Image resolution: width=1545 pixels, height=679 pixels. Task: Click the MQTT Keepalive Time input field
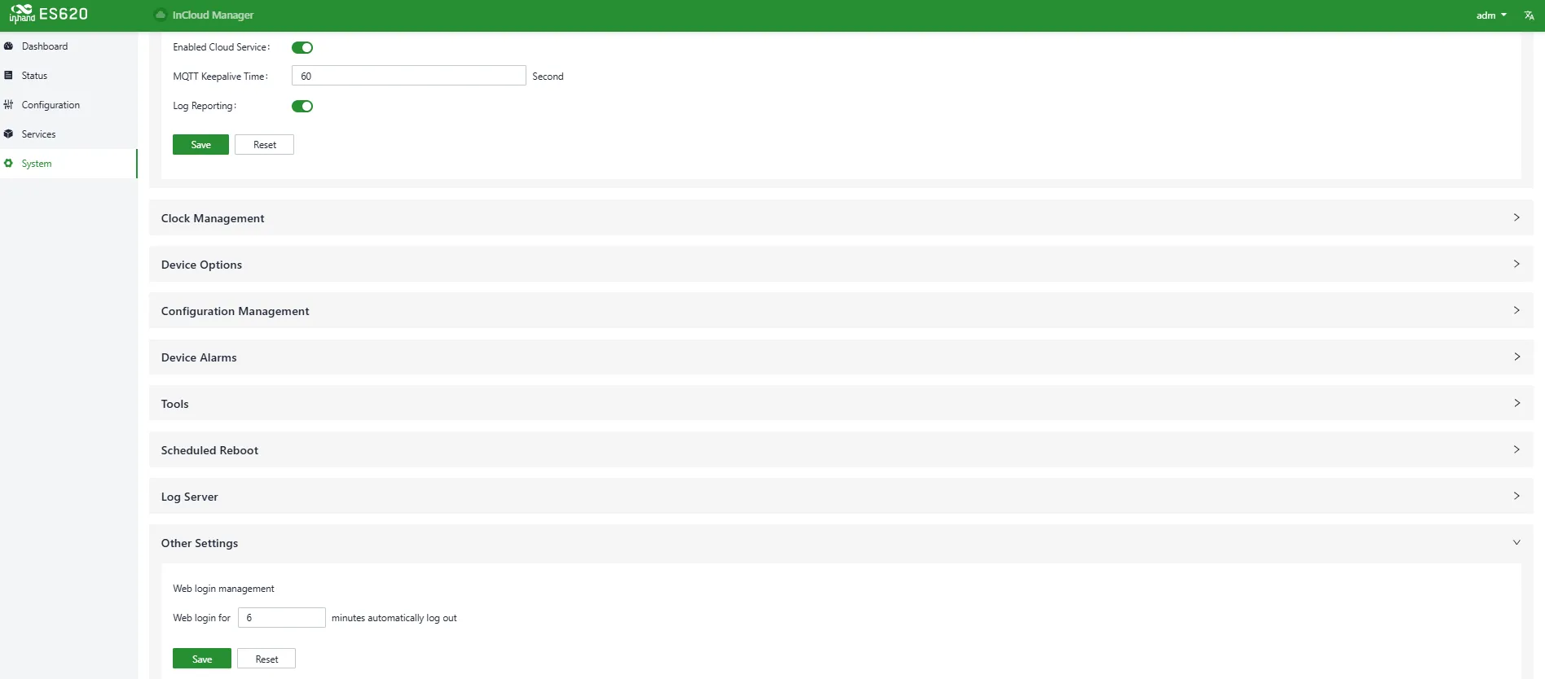point(409,76)
